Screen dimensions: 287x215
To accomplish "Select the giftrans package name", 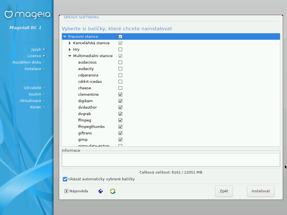I will pos(85,133).
